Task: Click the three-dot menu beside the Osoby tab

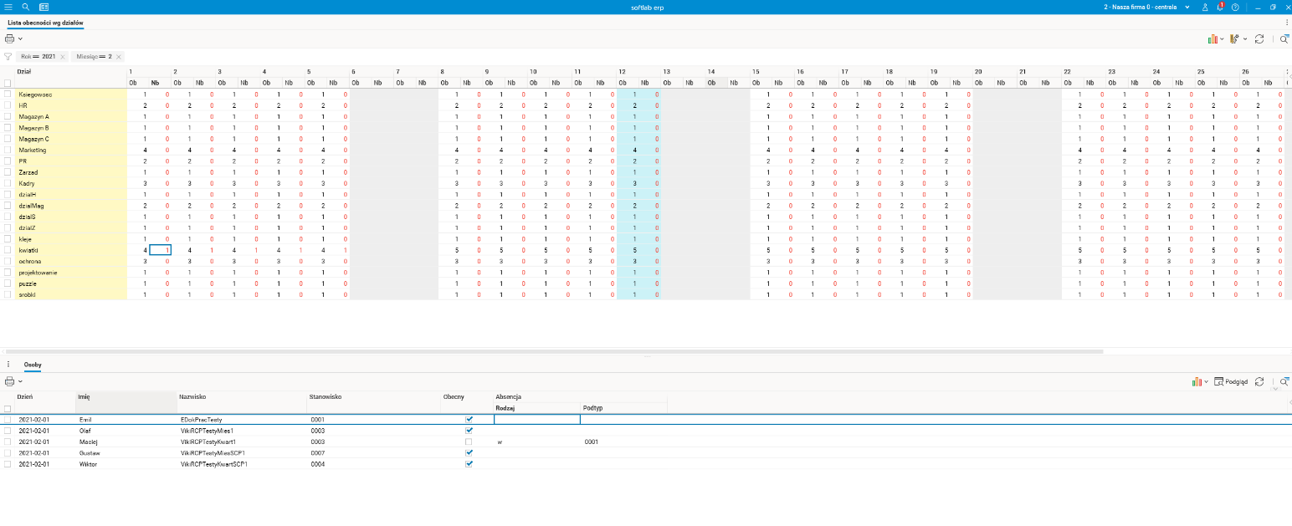Action: [x=8, y=365]
